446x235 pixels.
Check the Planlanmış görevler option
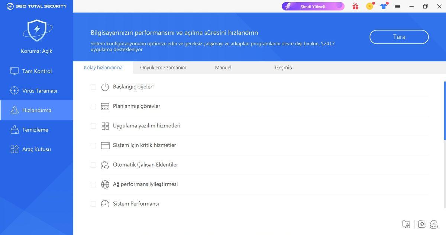coord(93,106)
